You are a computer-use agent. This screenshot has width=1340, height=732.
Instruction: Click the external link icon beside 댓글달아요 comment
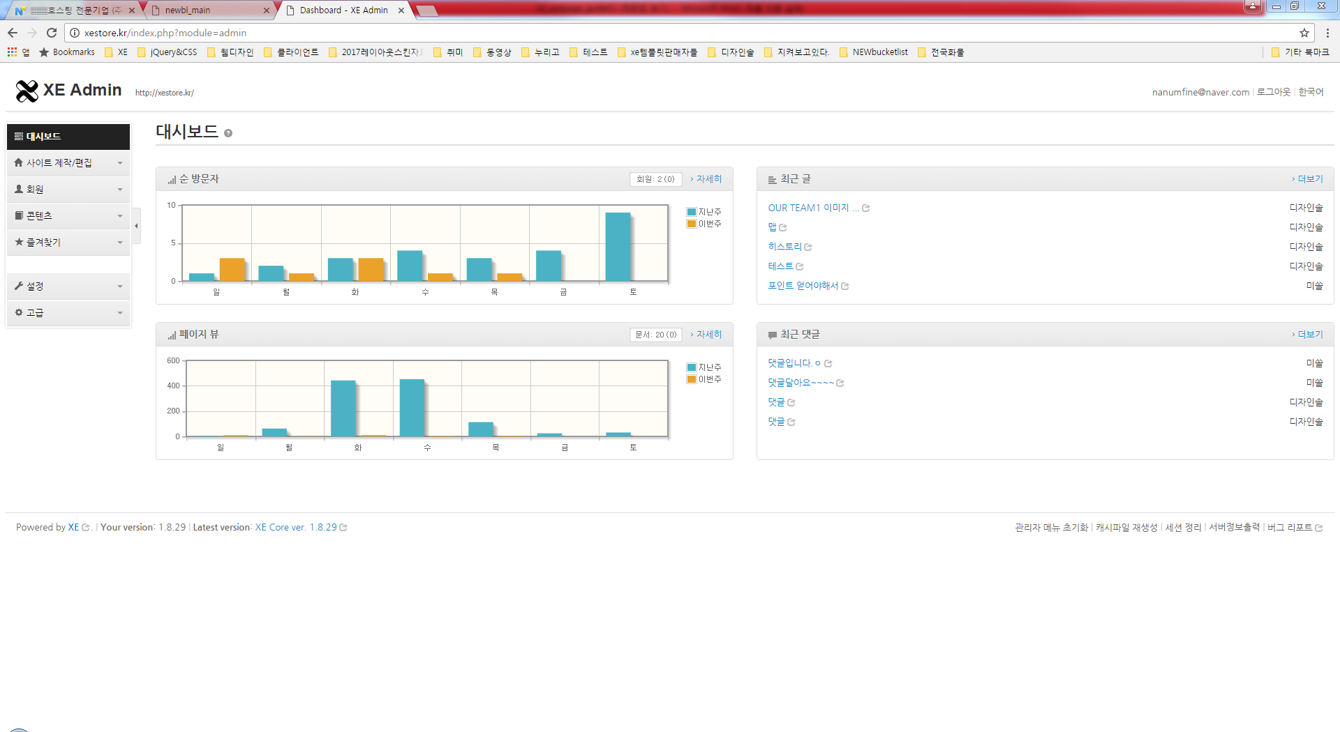pyautogui.click(x=840, y=383)
